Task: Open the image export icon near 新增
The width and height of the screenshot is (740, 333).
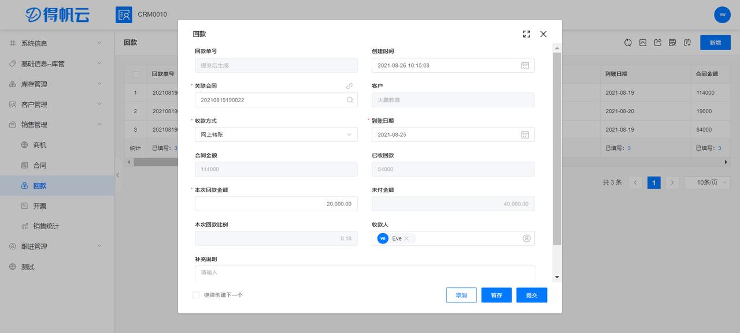Action: tap(643, 42)
